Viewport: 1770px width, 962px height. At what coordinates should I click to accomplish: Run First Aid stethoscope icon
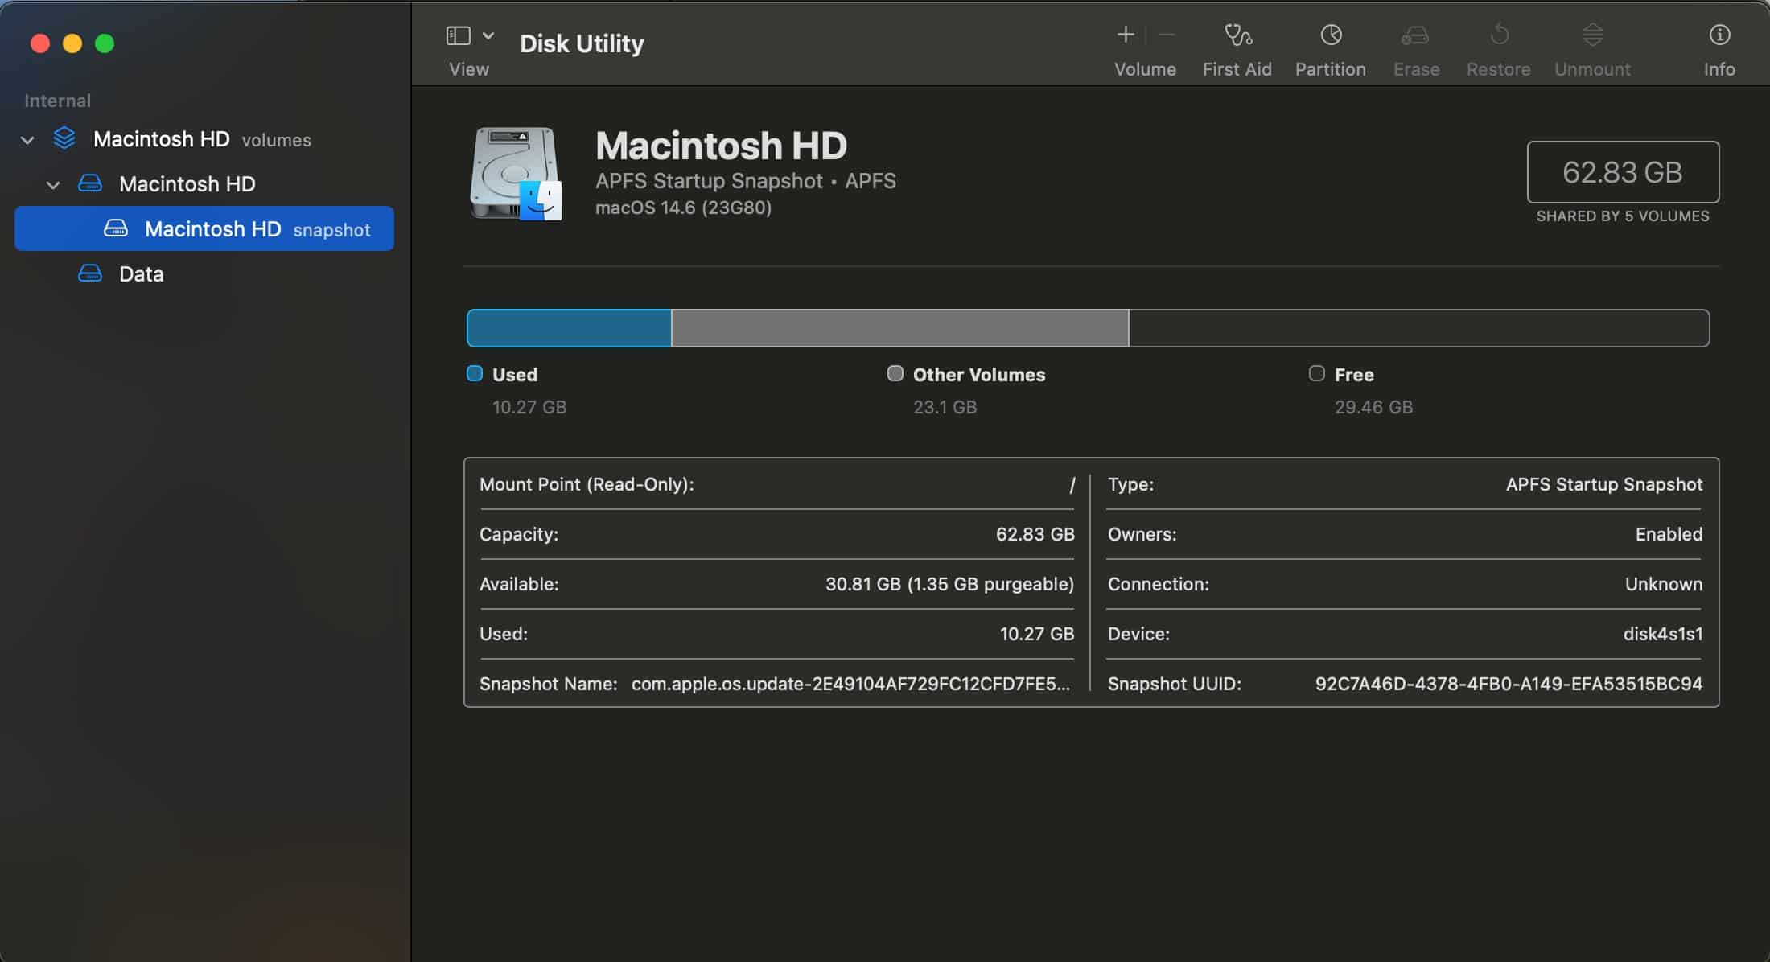click(1237, 35)
